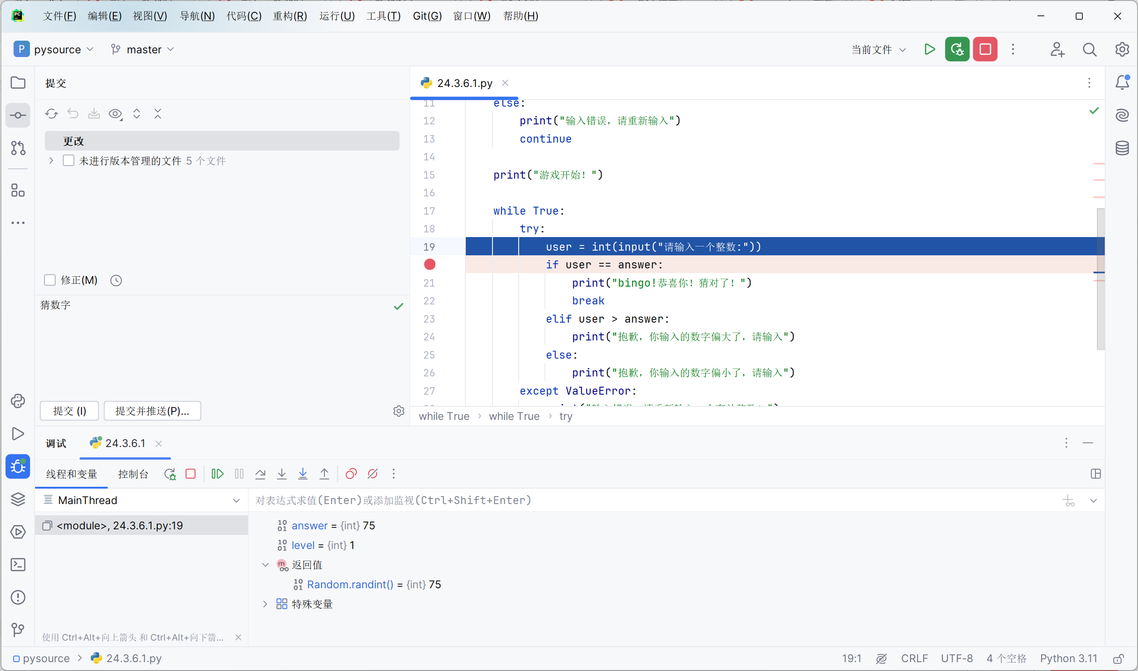Enable the 修正(M) amend checkbox
Viewport: 1138px width, 671px height.
click(50, 280)
